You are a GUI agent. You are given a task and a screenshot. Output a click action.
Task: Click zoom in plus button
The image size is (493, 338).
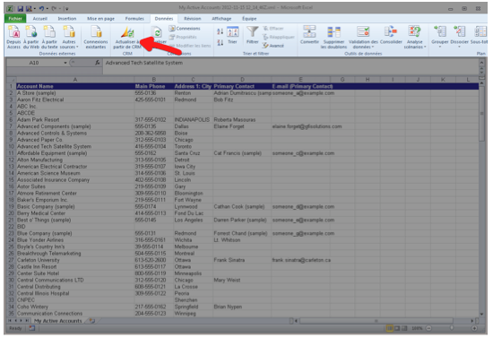pos(474,328)
